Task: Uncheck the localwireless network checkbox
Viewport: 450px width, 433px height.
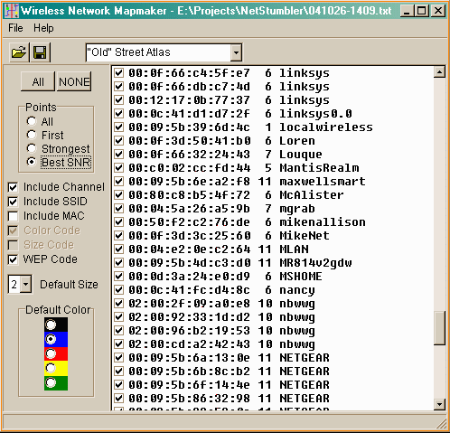Action: (x=119, y=127)
